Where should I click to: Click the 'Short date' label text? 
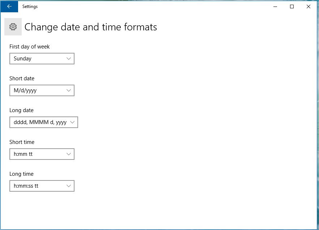tap(22, 78)
